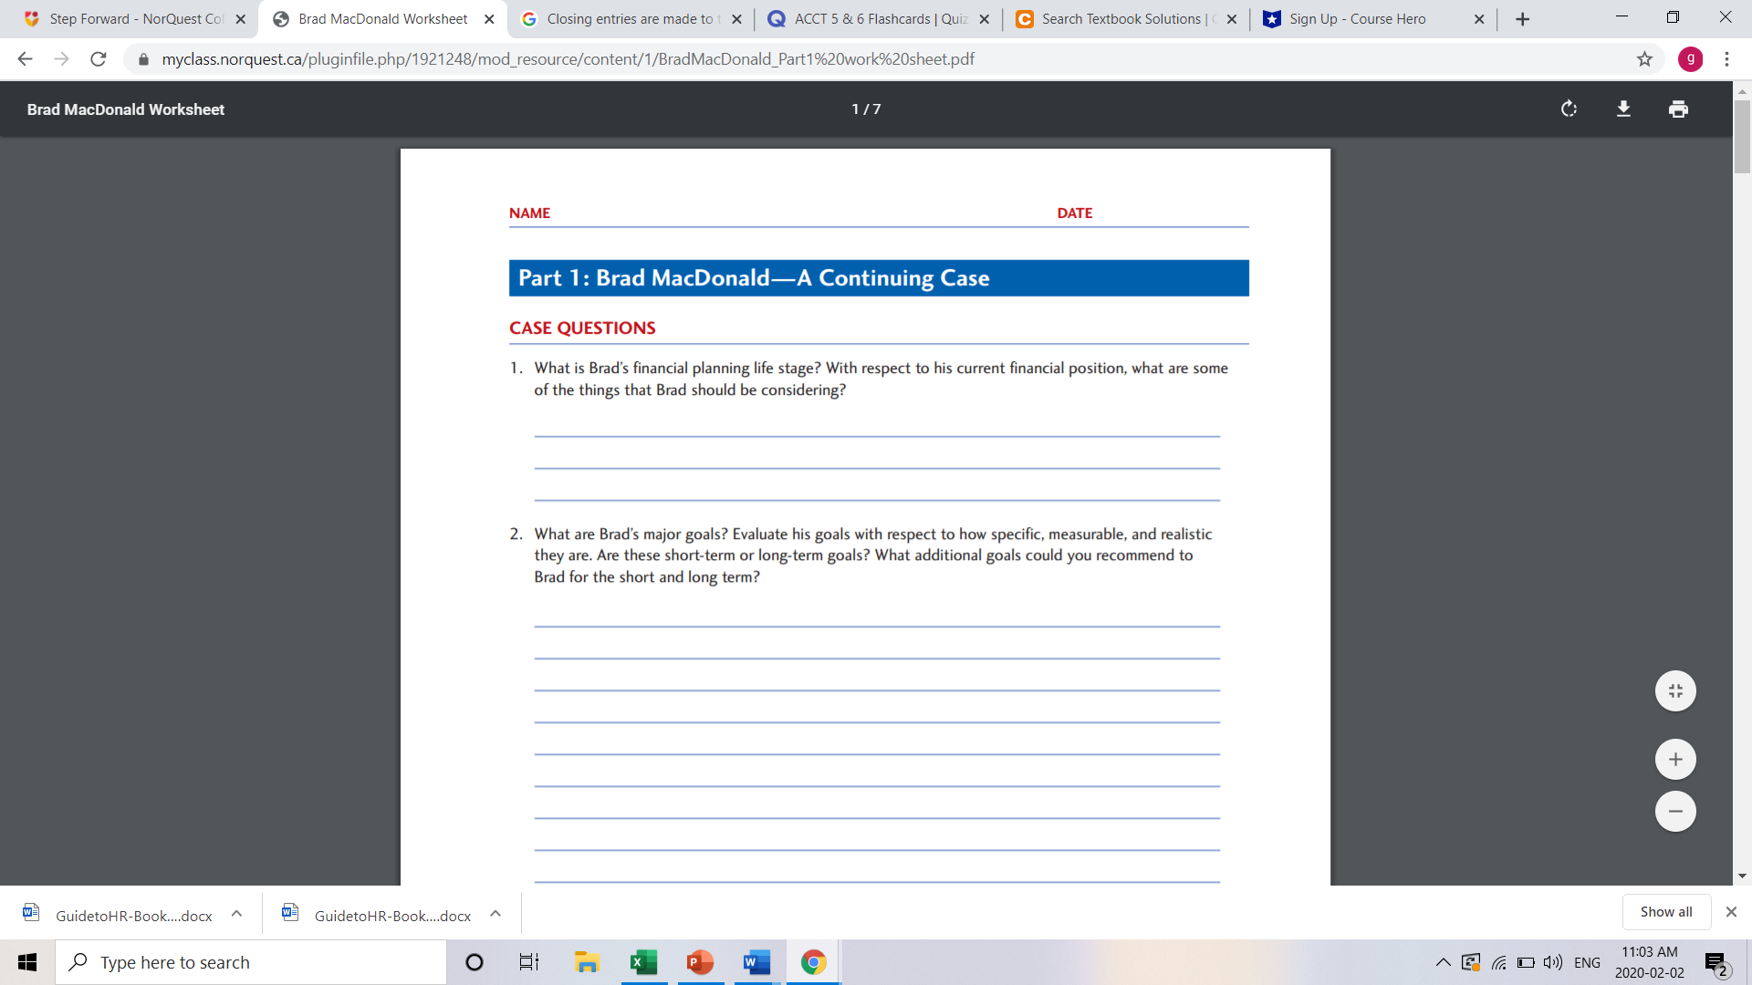Open the Chrome customization menu
Screen dimensions: 1752x985
(x=1727, y=58)
